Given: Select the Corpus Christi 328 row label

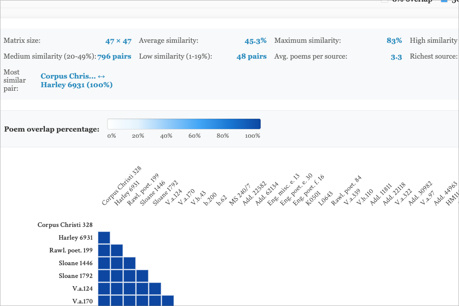Looking at the screenshot, I should 64,225.
